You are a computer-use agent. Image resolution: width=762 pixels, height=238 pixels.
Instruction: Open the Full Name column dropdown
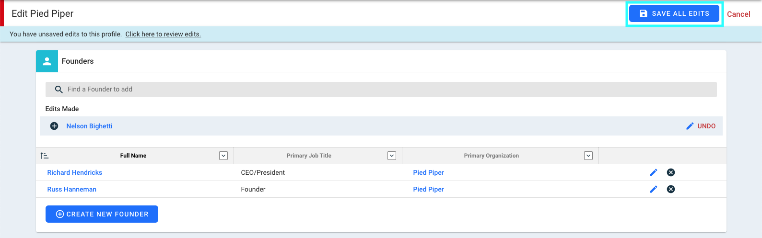[223, 156]
